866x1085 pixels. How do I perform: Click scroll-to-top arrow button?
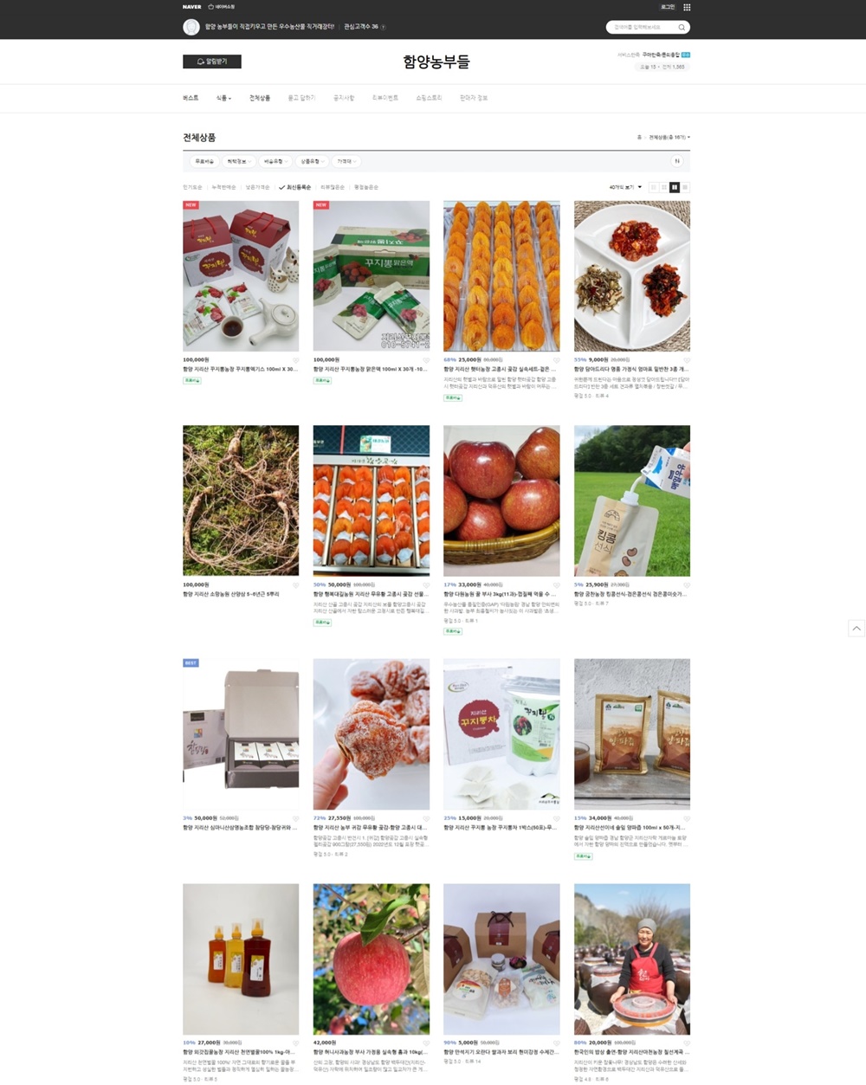pos(856,629)
